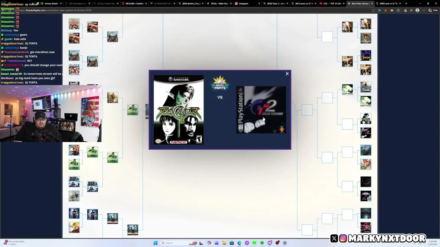
Task: Click the webcam overlay video feed
Action: tap(51, 114)
